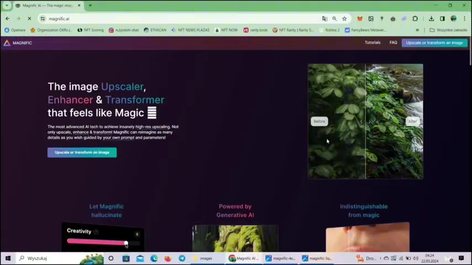Open the image extension icon
This screenshot has height=265, width=472.
tap(371, 19)
